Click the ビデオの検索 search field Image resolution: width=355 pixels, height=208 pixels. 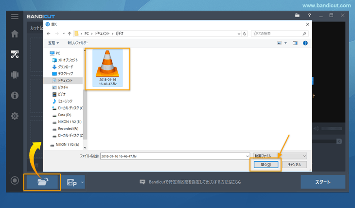coord(280,34)
